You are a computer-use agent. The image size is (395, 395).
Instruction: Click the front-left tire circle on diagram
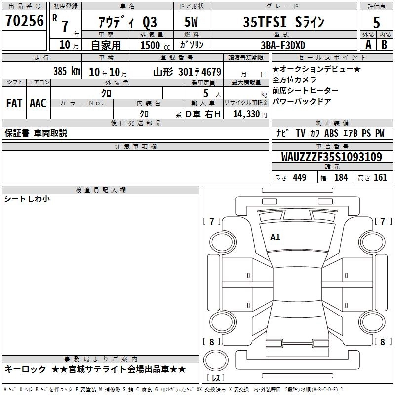coord(223,243)
